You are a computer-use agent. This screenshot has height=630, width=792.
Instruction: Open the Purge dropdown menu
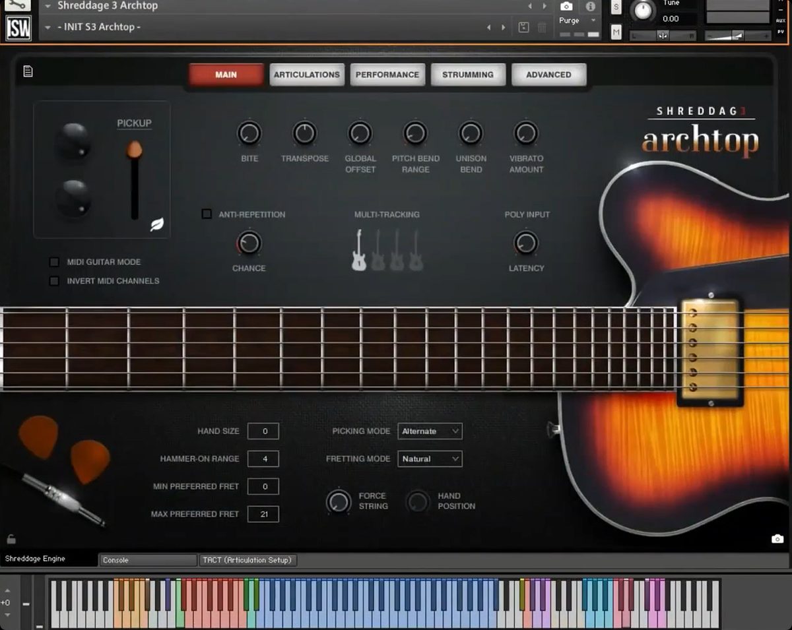577,21
